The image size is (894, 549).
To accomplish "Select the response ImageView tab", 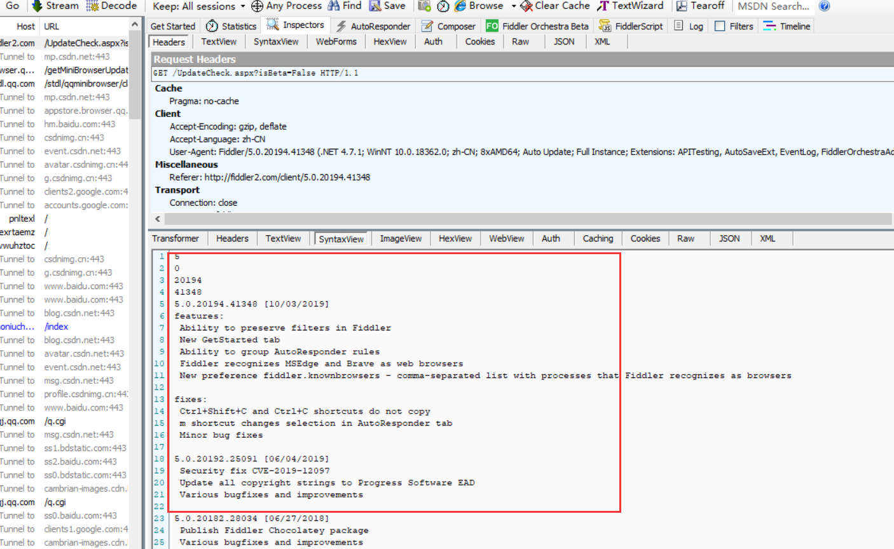I will [401, 238].
